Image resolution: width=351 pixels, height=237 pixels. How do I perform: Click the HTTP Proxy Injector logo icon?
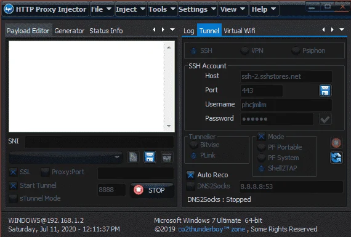pos(9,9)
